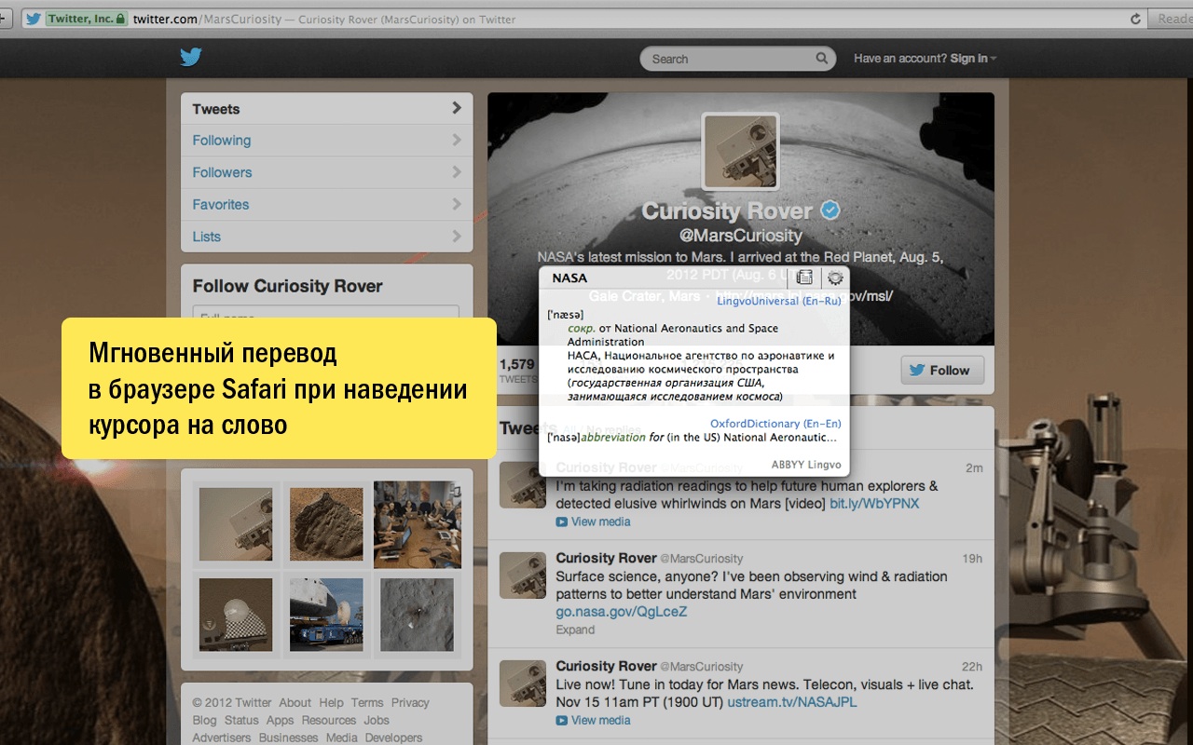Image resolution: width=1193 pixels, height=745 pixels.
Task: Open the rover camera photo thumbnail
Action: click(236, 524)
